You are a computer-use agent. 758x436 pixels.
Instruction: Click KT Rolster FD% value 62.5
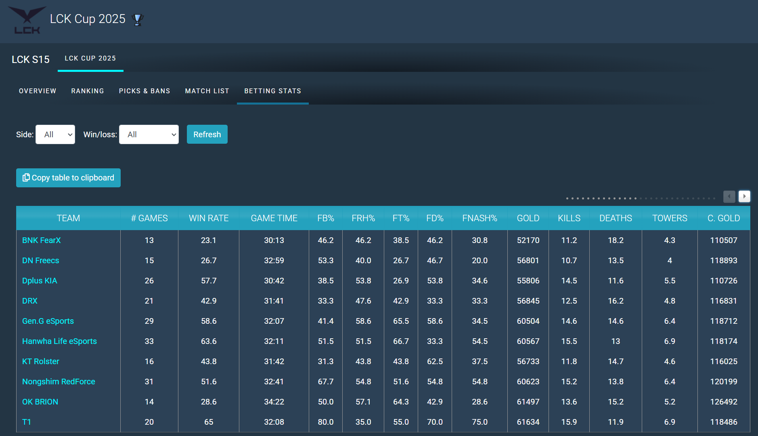coord(435,361)
